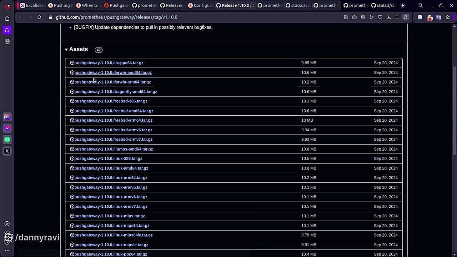Click the 9.85 MB size of aix-ppc64
The height and width of the screenshot is (257, 457).
click(x=308, y=63)
